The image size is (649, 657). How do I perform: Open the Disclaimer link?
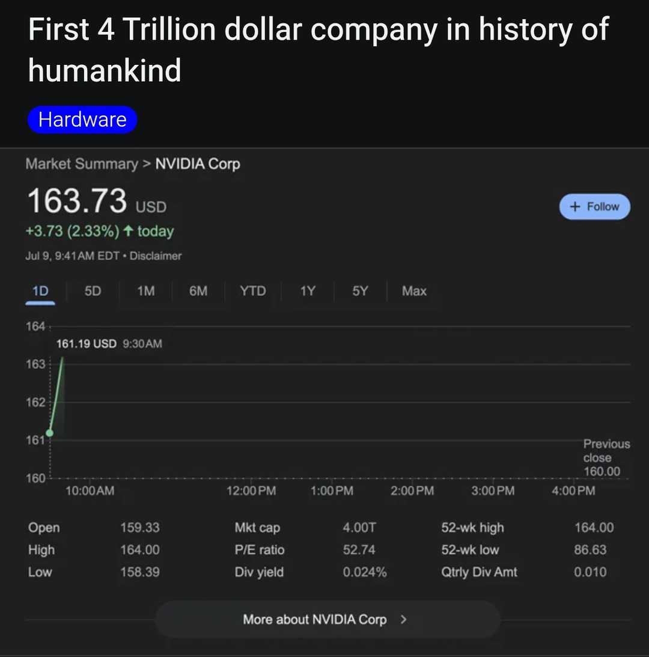pos(156,256)
